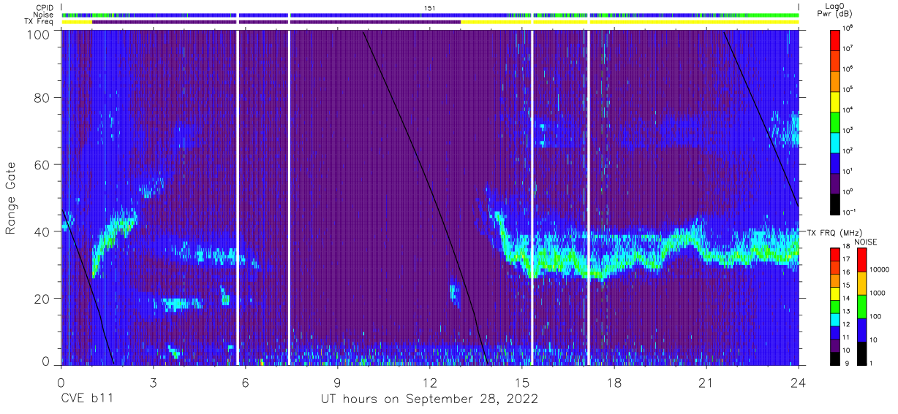Screen dimensions: 898x414
Task: Click the green 13–14 MHz TX FRQ swatch
Action: pos(836,306)
